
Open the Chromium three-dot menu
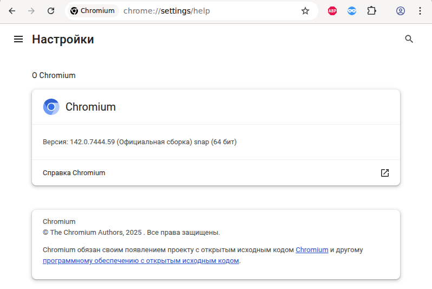[x=420, y=11]
